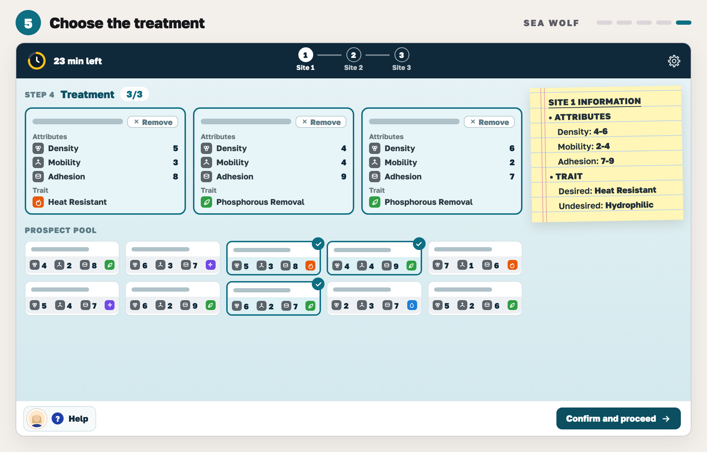Switch to Site 2 step

(x=353, y=59)
